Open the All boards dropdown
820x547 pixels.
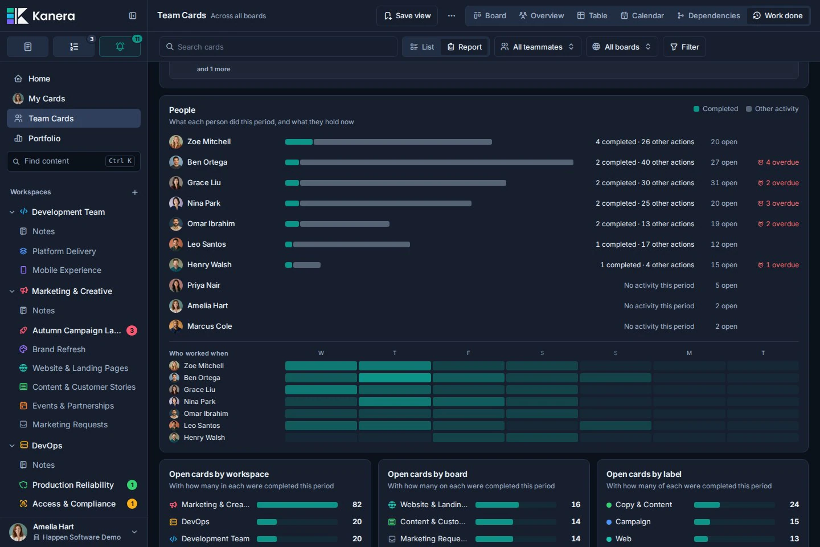[x=622, y=47]
